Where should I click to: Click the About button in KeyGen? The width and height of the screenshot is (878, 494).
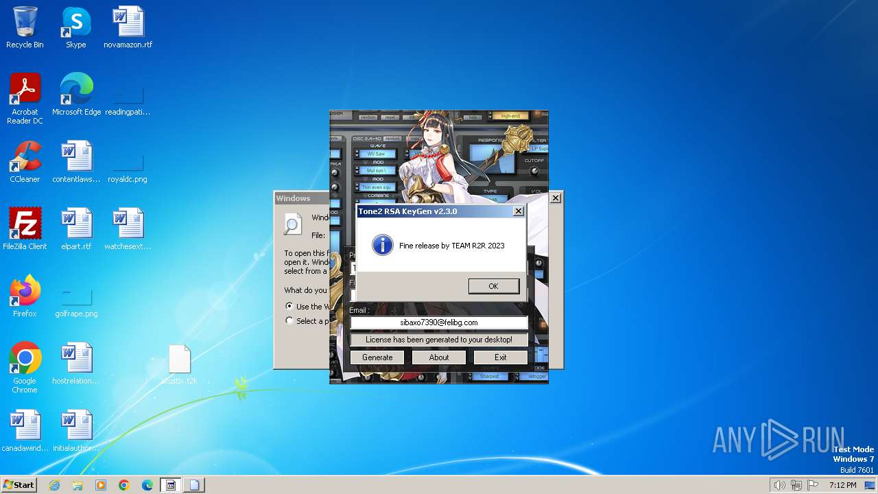point(439,357)
